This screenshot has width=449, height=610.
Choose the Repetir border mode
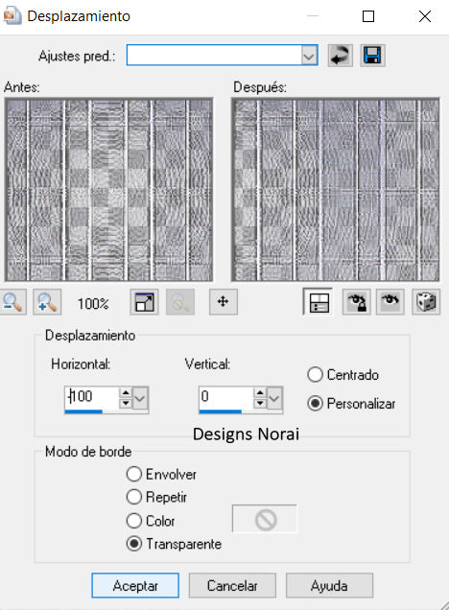point(134,497)
